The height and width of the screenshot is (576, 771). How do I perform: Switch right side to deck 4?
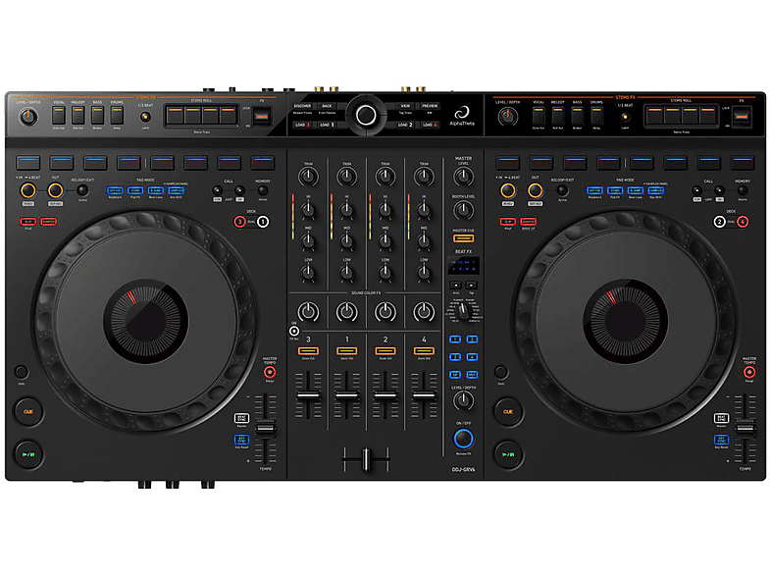click(743, 222)
